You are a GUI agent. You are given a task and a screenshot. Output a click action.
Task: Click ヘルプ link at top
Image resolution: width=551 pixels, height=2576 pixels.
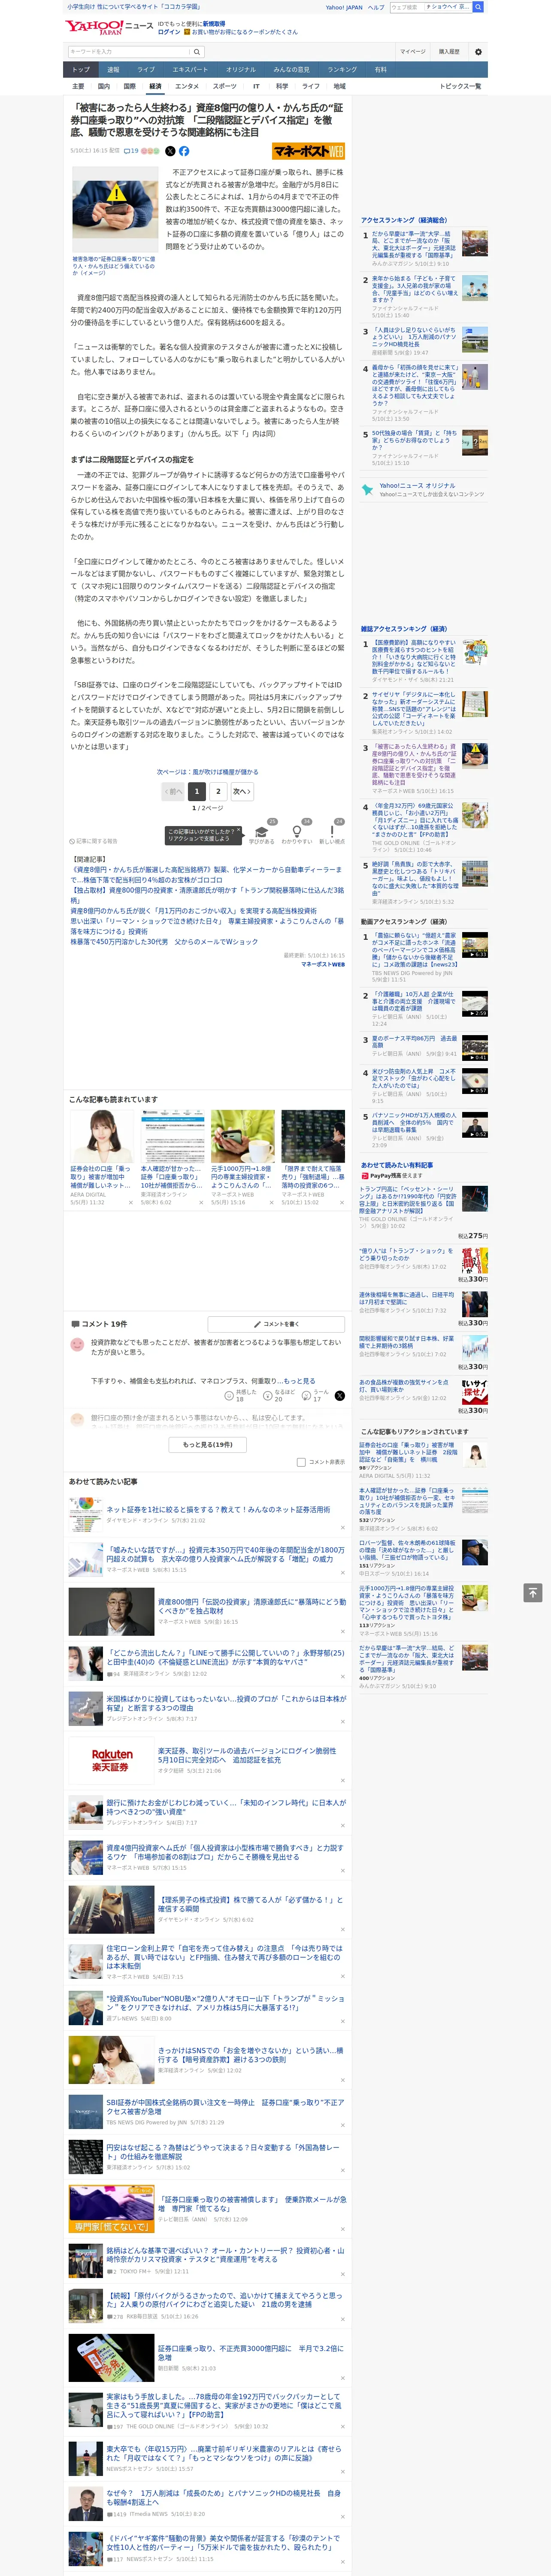point(375,7)
